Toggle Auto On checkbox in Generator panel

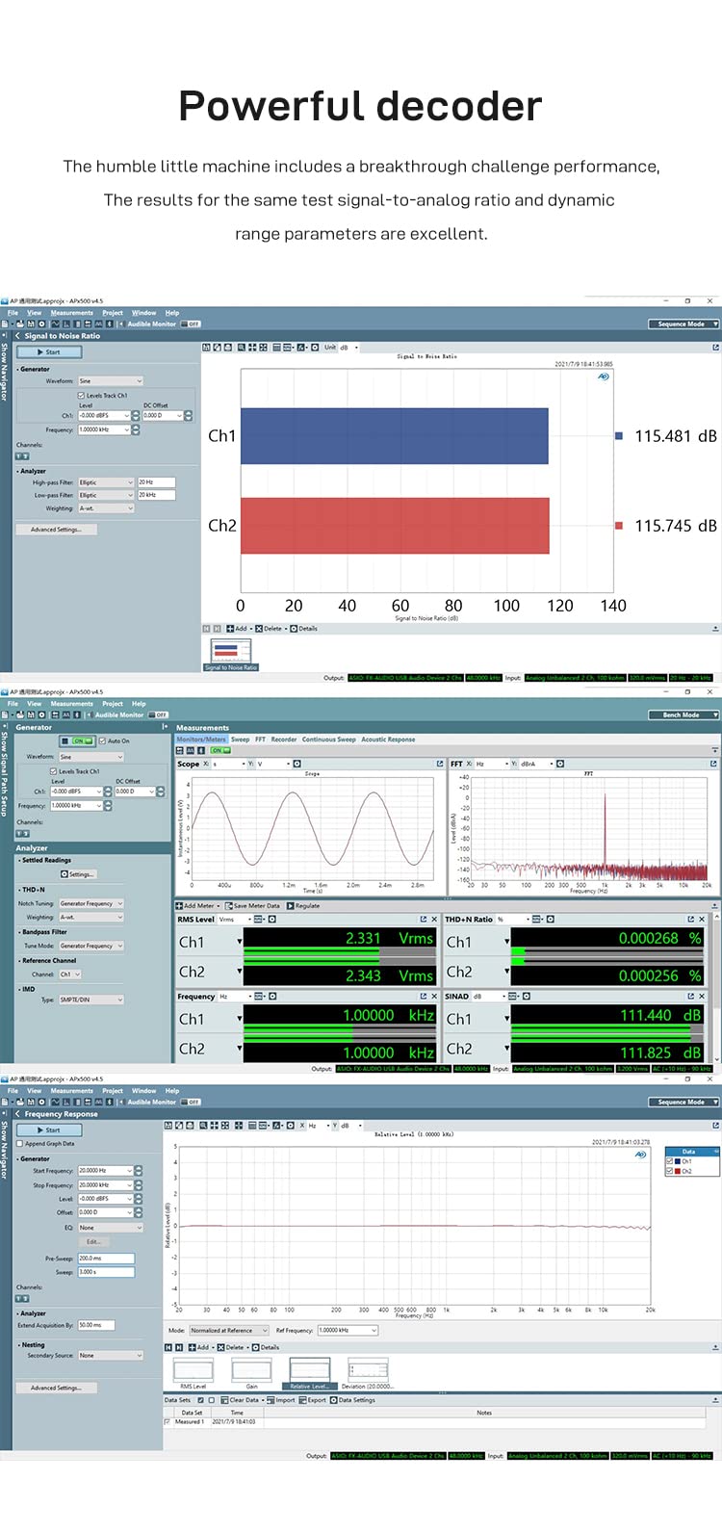(x=102, y=740)
